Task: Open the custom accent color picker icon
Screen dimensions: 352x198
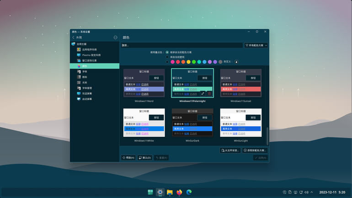Action: click(x=236, y=62)
